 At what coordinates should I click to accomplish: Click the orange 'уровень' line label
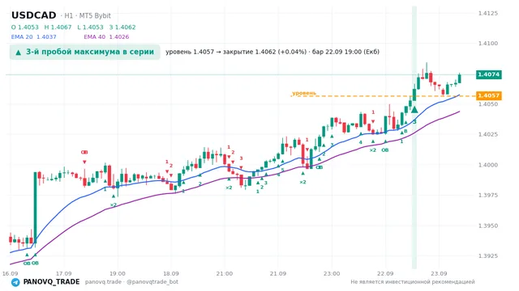[x=304, y=93]
